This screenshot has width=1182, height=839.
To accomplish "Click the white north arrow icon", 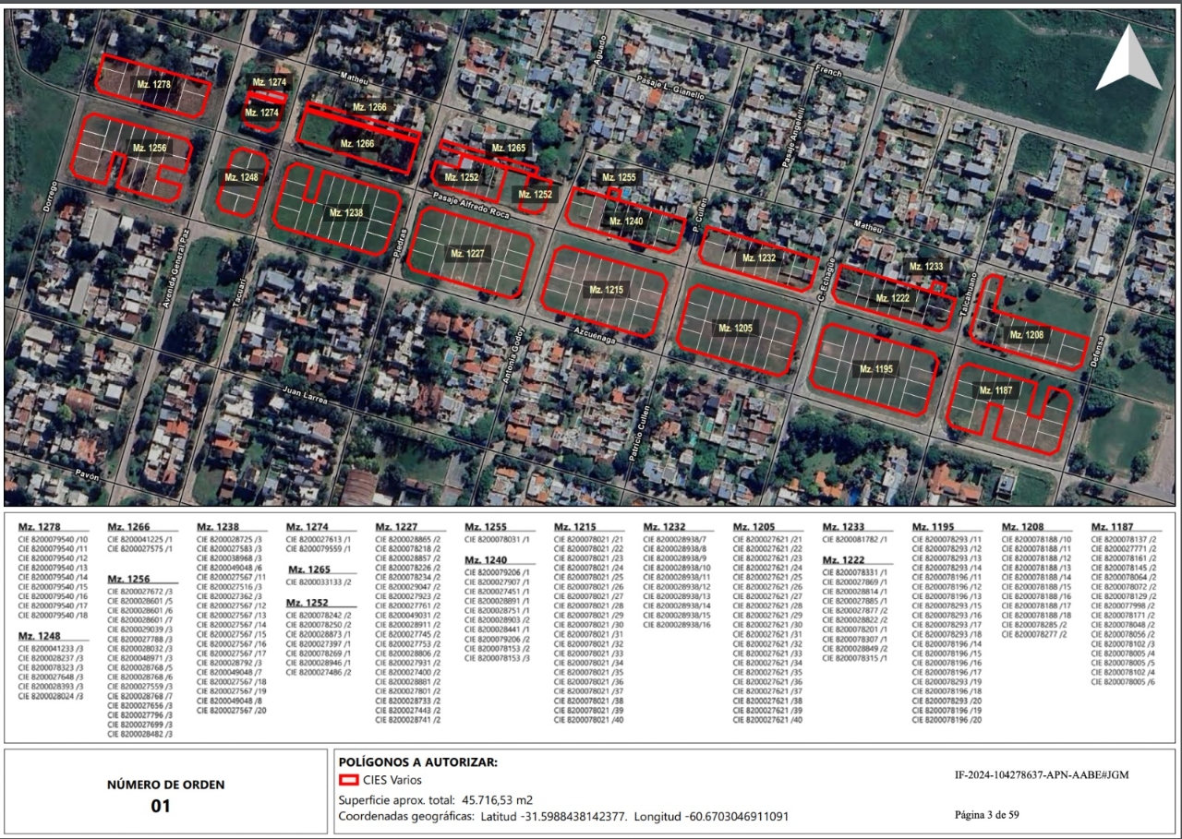I will [x=1128, y=60].
